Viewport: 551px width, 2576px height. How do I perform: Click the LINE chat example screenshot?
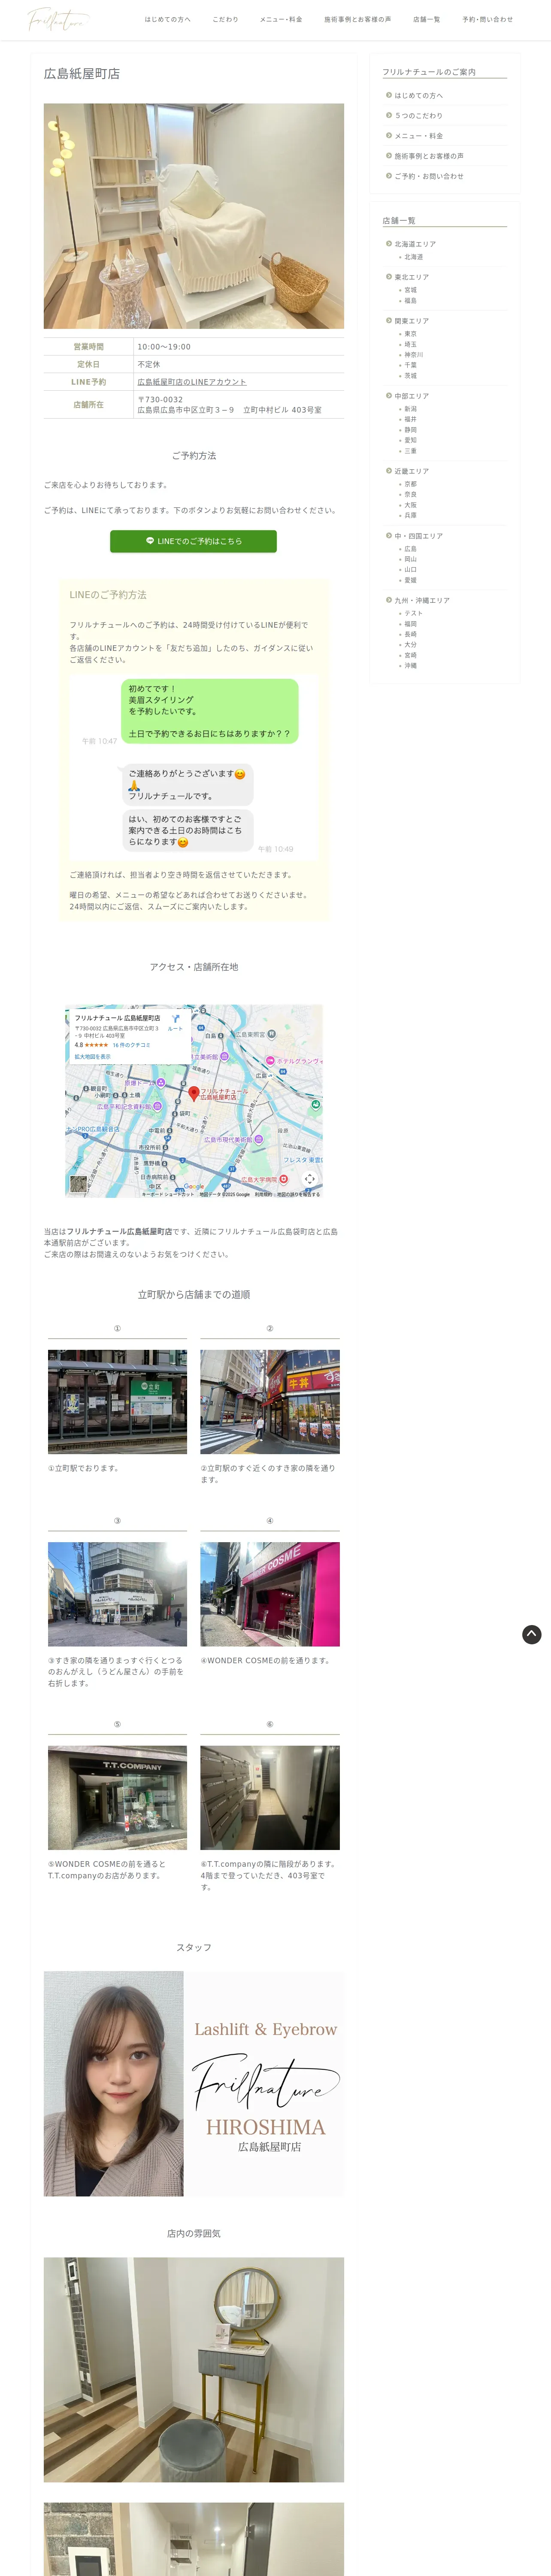[193, 766]
